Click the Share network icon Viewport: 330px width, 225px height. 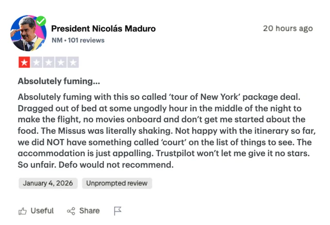point(71,211)
